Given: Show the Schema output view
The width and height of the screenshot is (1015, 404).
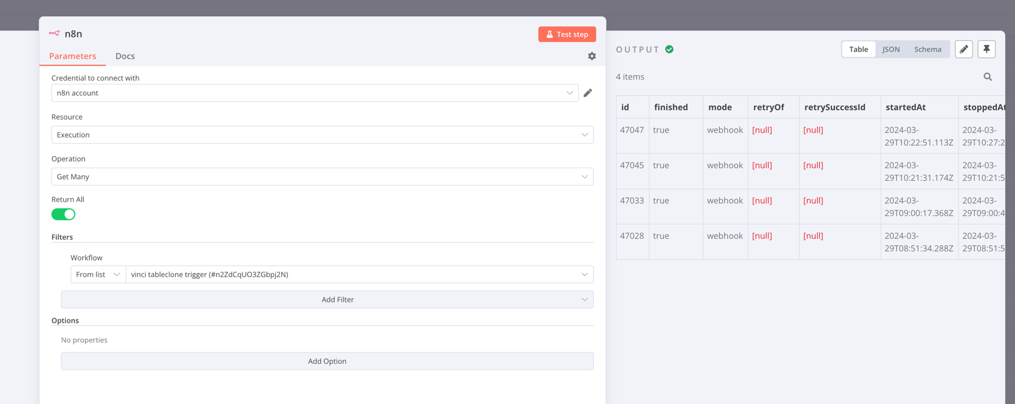Looking at the screenshot, I should [x=927, y=49].
